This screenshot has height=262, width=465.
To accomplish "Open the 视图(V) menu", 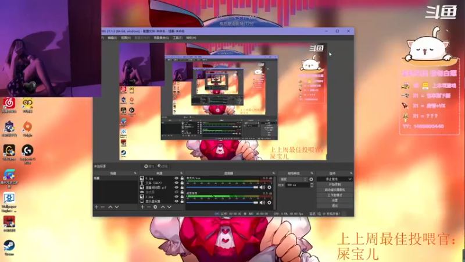I will [126, 38].
